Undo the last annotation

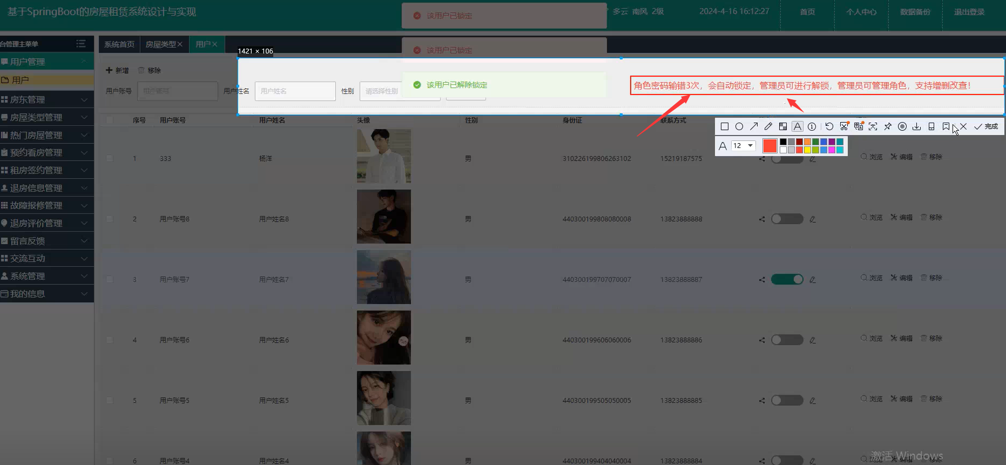pyautogui.click(x=829, y=126)
